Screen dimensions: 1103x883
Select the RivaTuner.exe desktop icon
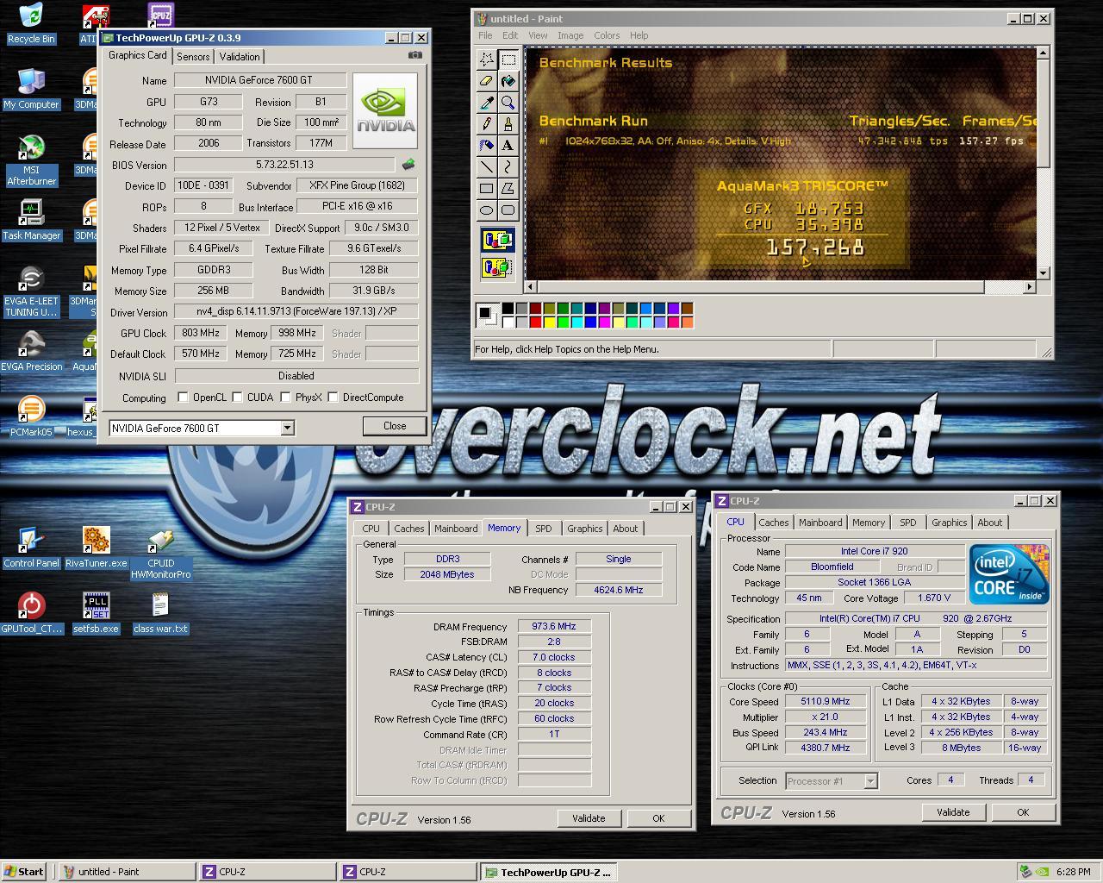(x=96, y=548)
